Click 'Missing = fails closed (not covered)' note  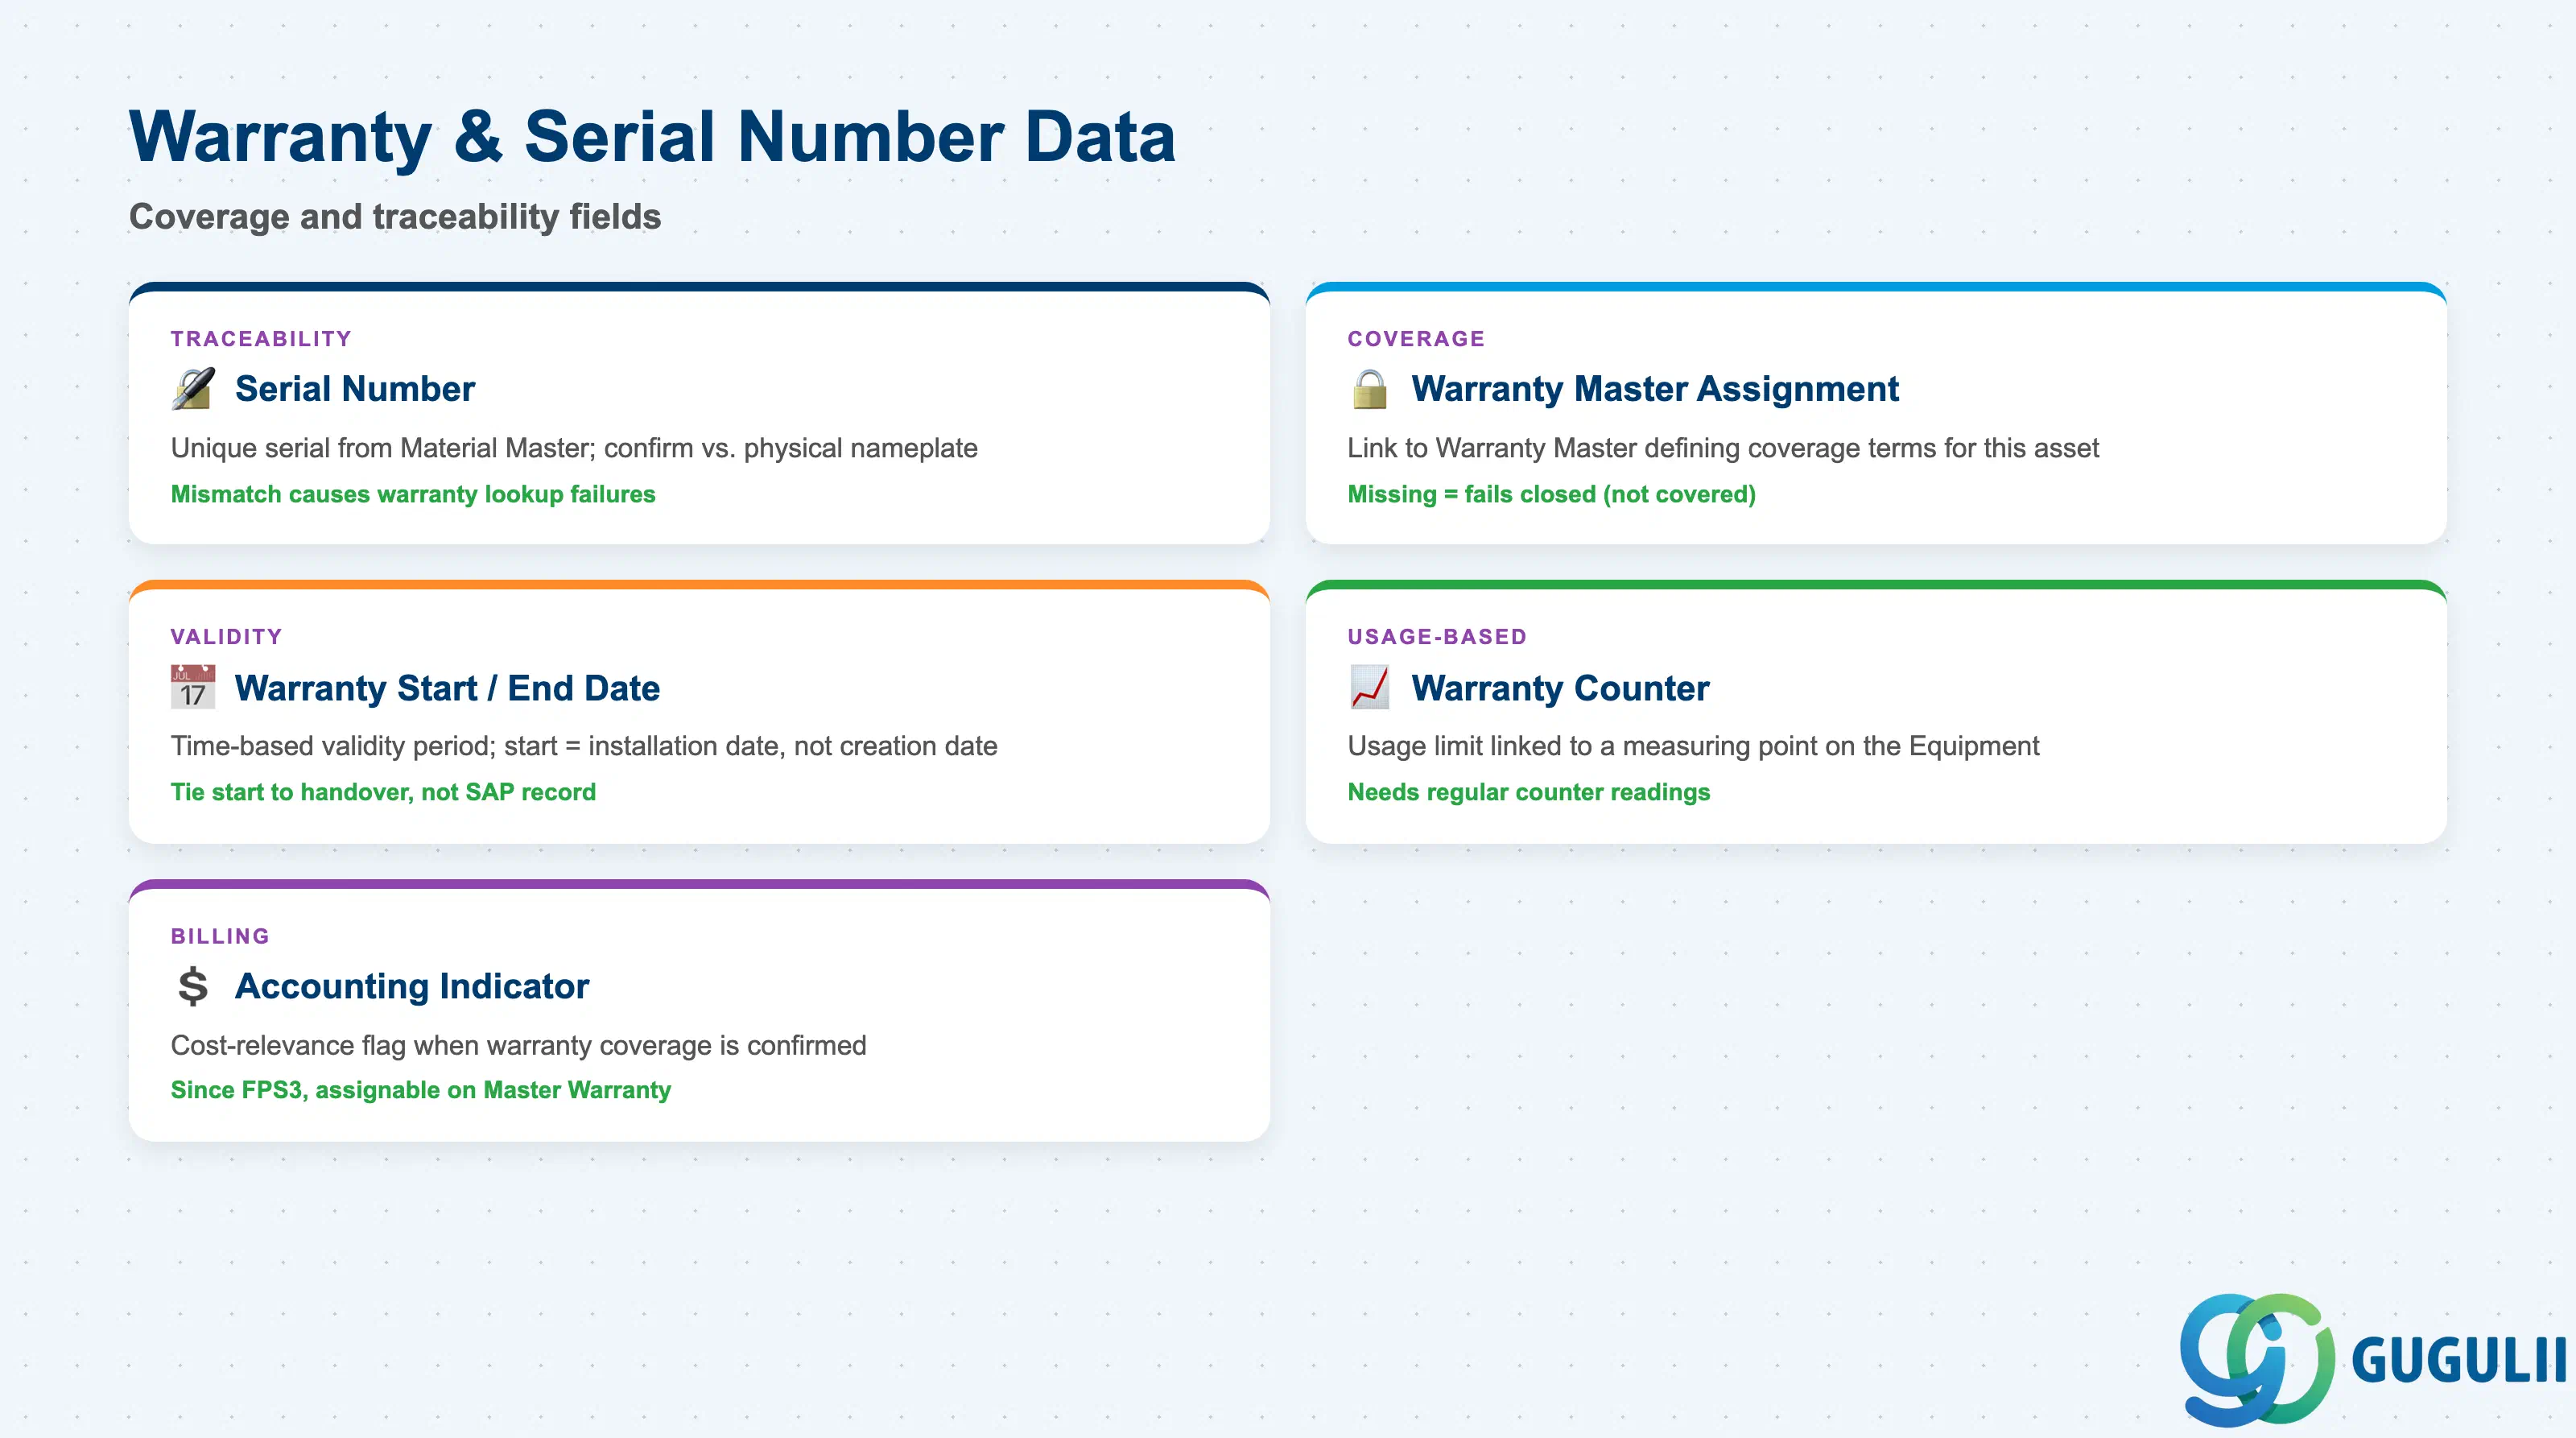click(1552, 494)
